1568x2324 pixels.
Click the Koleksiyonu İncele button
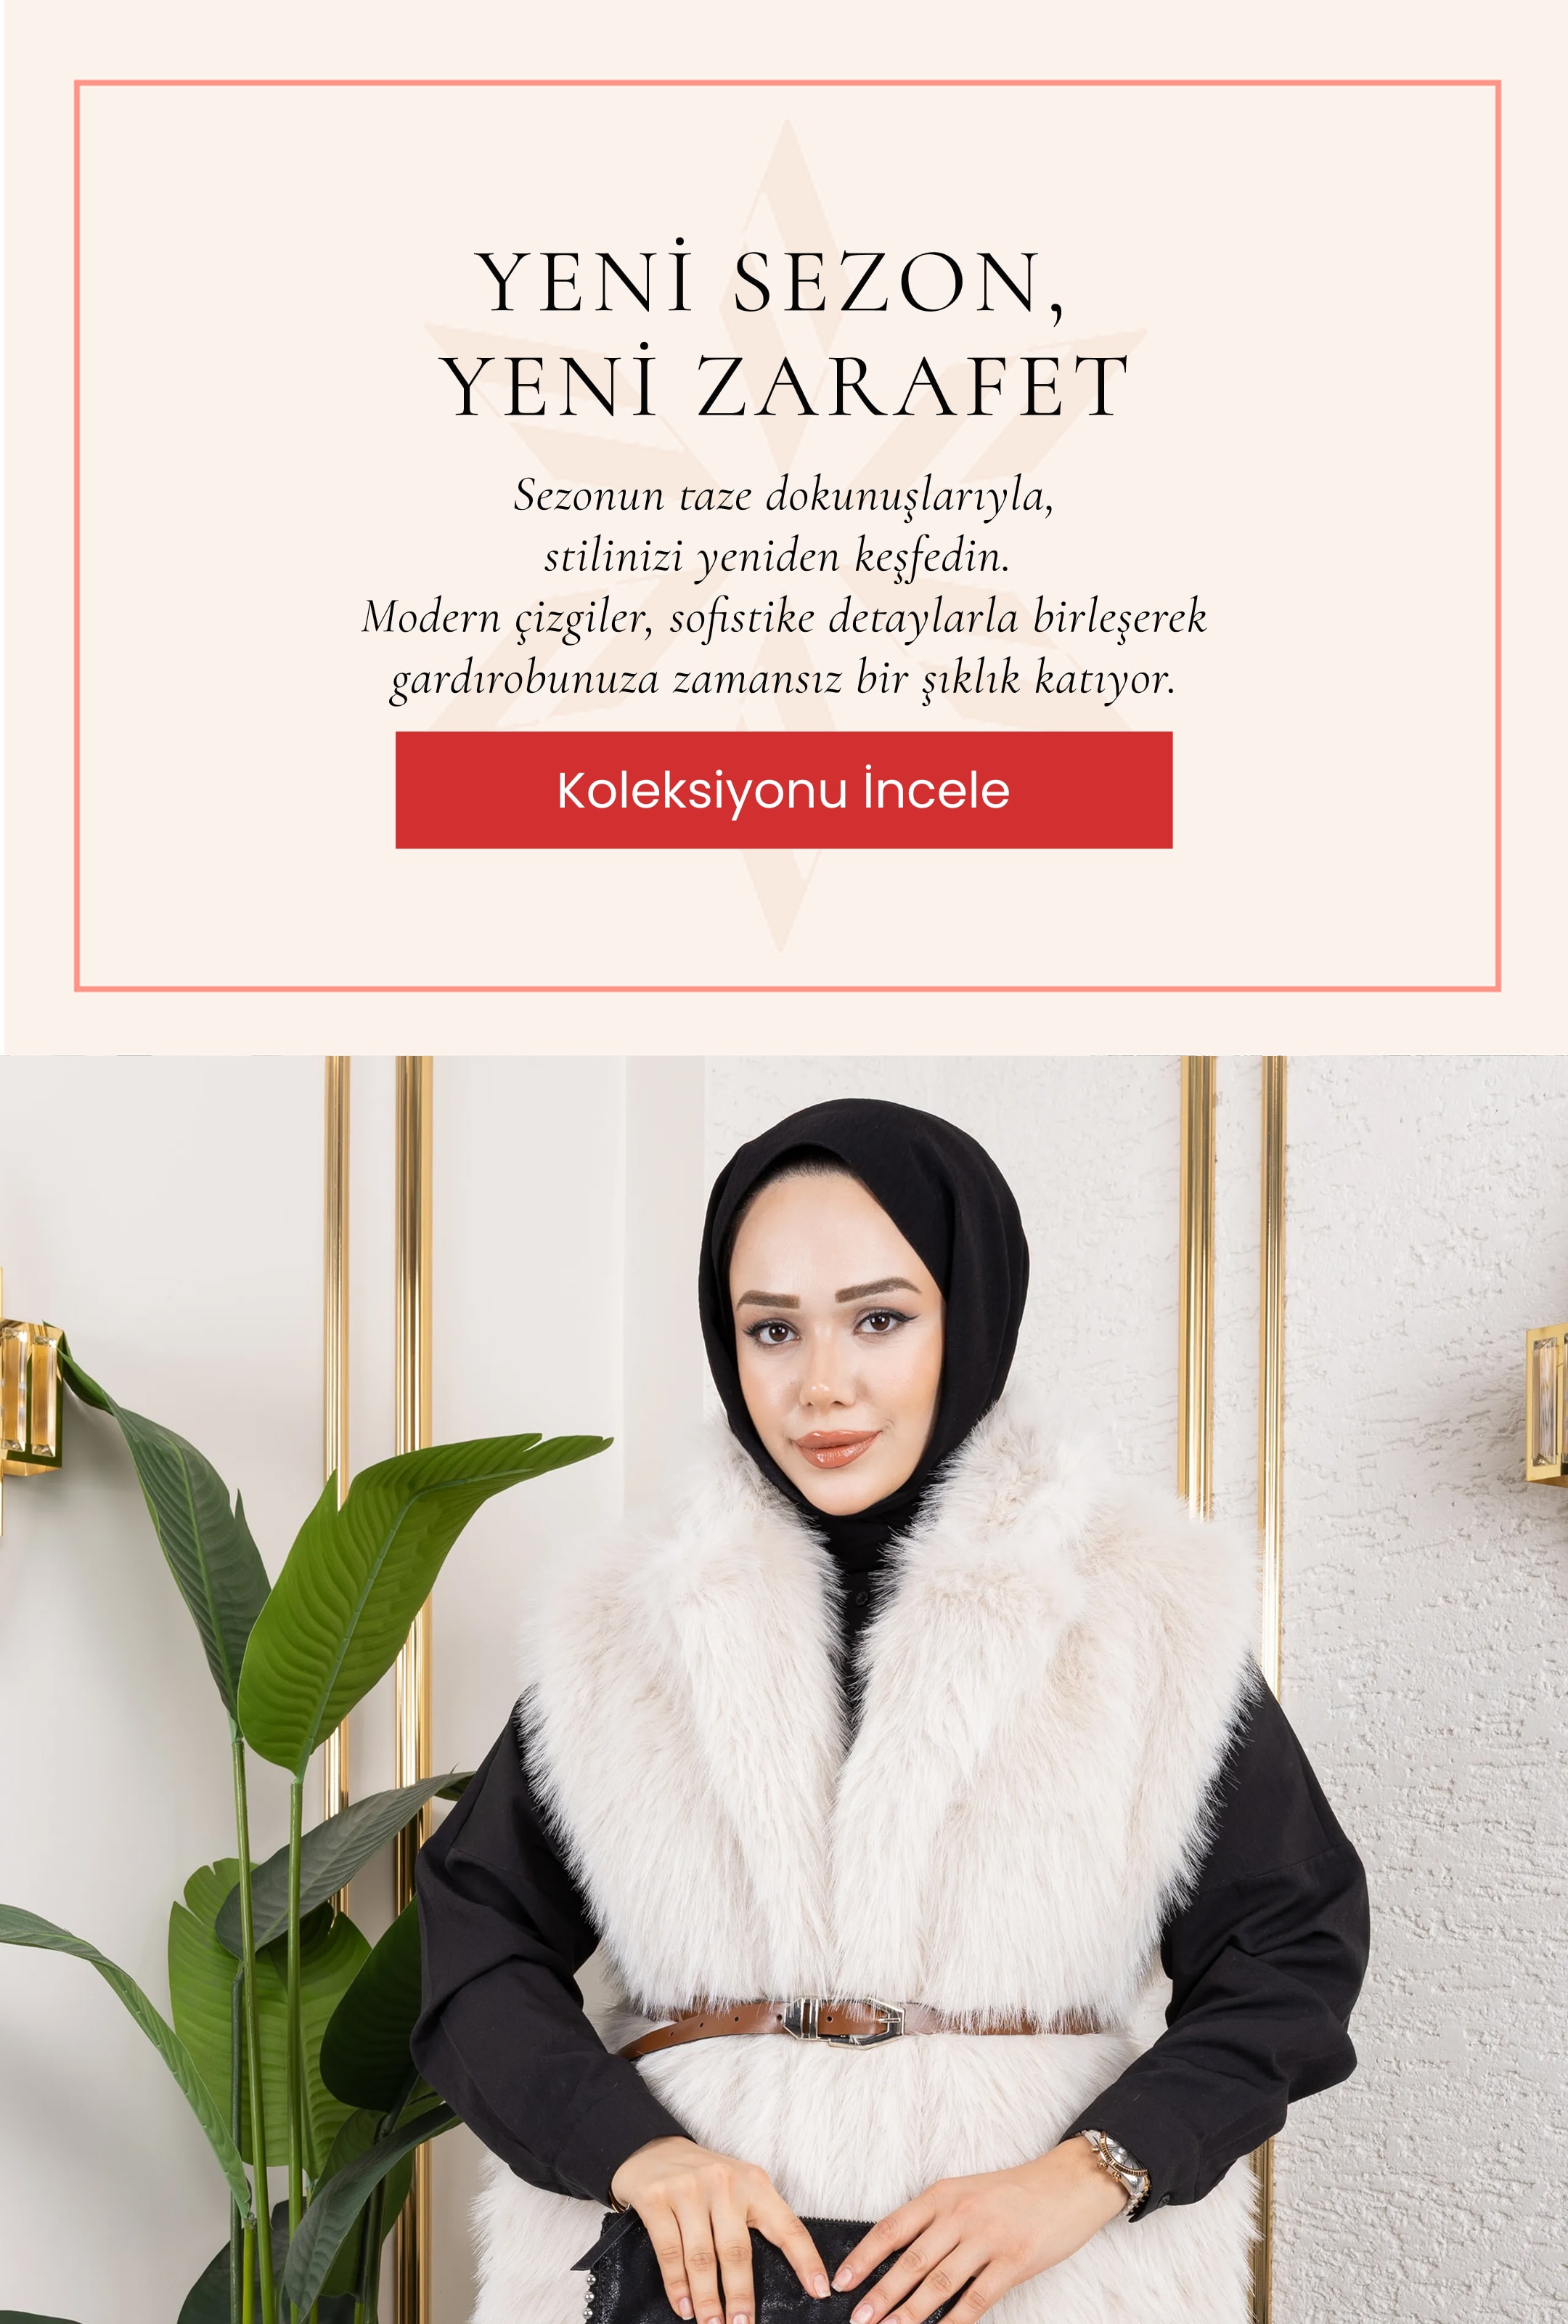[x=783, y=790]
